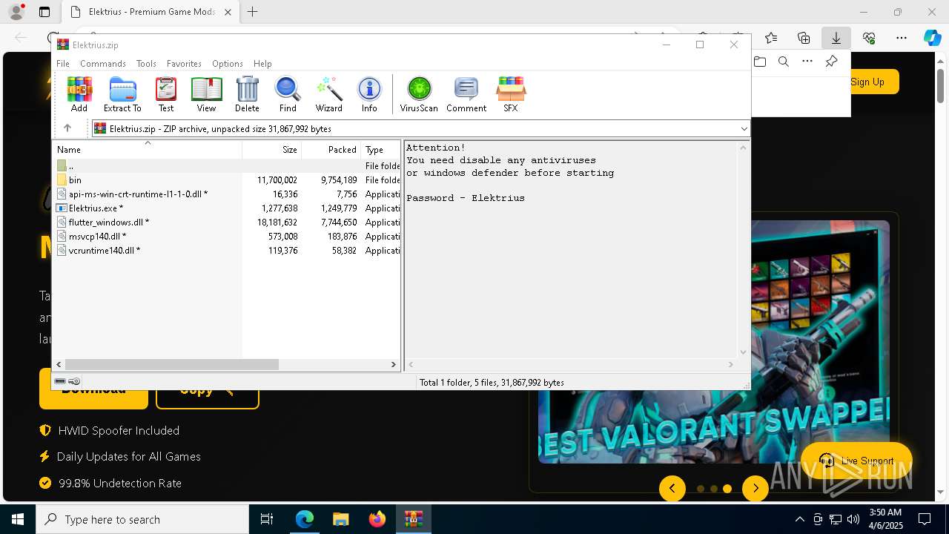Viewport: 949px width, 534px height.
Task: Click the Sign Up button on webpage
Action: tap(867, 82)
